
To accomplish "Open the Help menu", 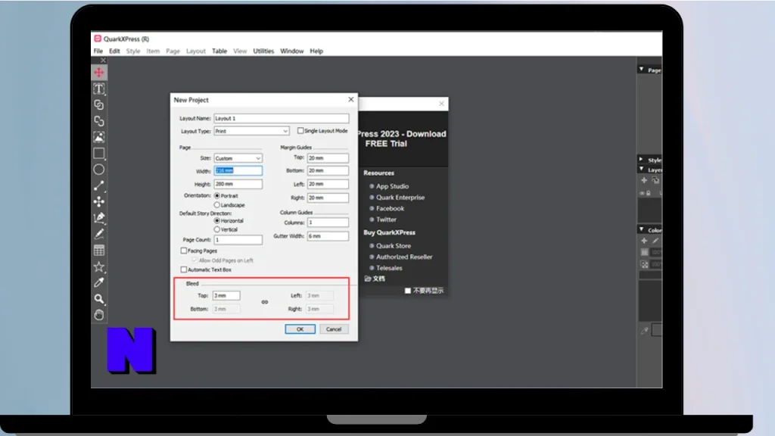I will 316,51.
